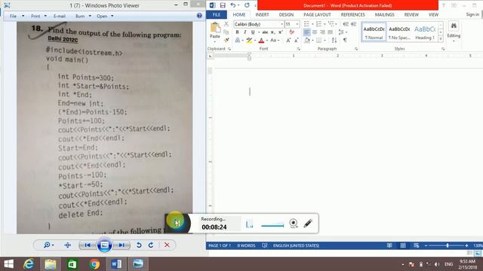
Task: Apply the Heading 1 style
Action: [x=424, y=32]
